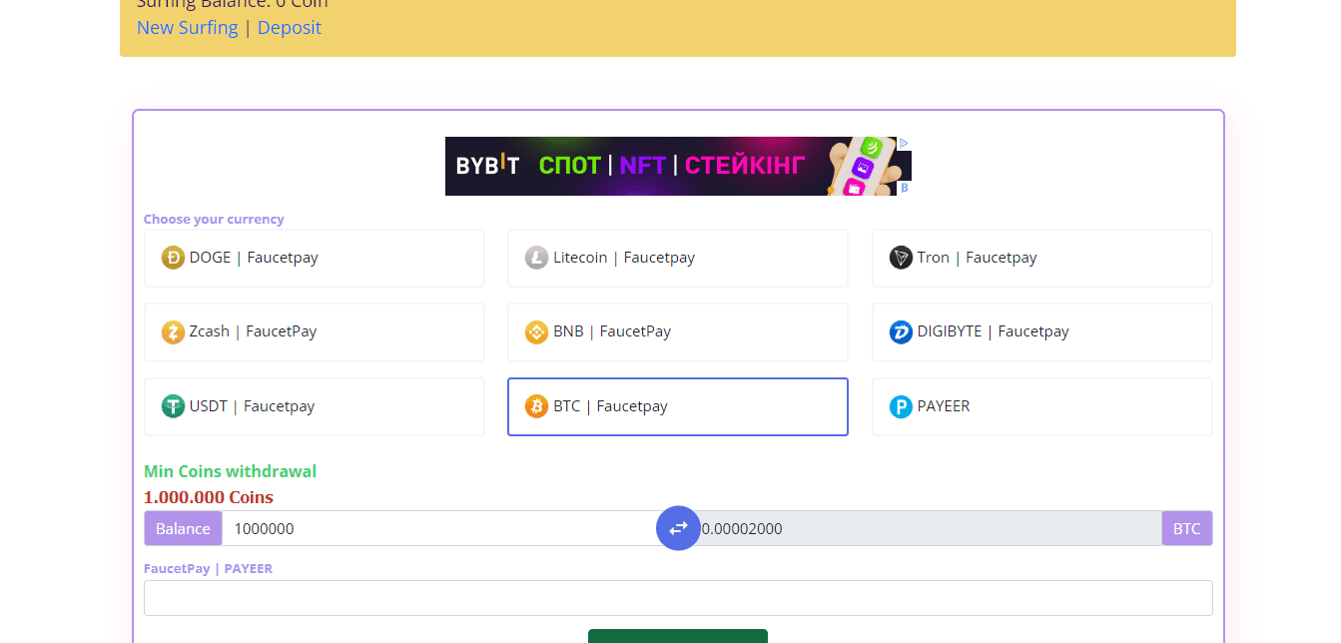This screenshot has width=1341, height=643.
Task: Click the Zcash coin icon
Action: pos(173,331)
